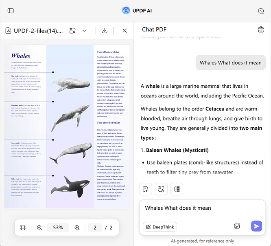Click the killer whale (orca) image
Image resolution: width=271 pixels, height=246 pixels.
(70, 187)
